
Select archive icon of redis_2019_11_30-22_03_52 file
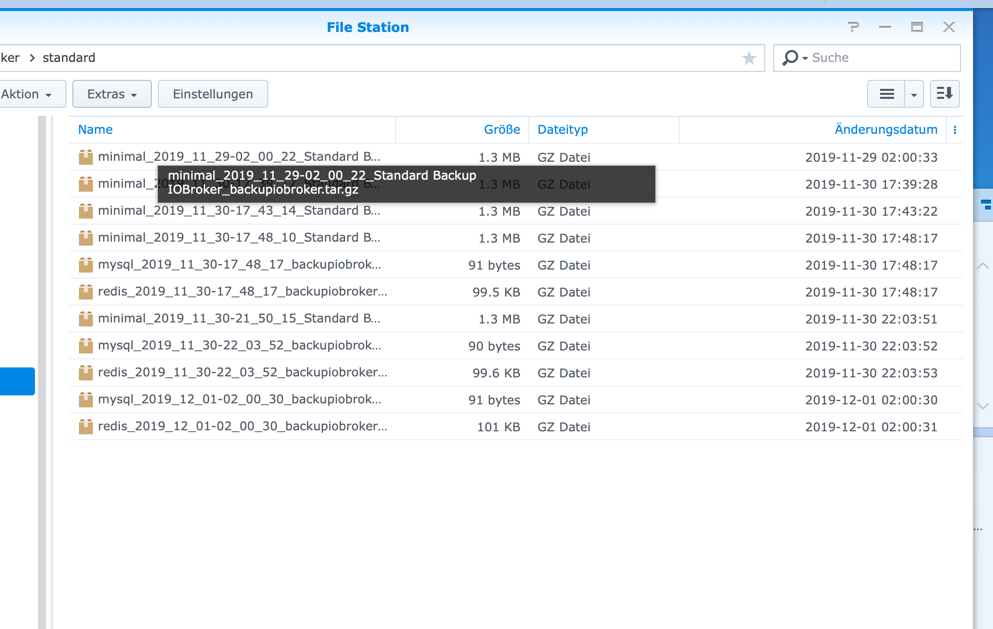pos(86,373)
